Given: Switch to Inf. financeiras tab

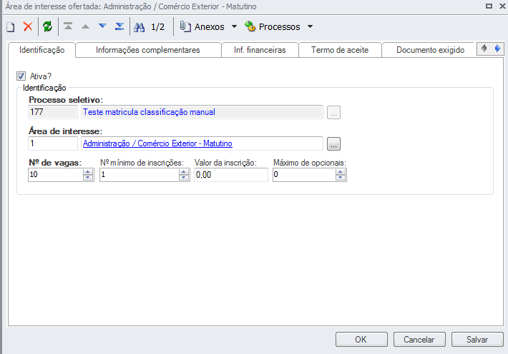Looking at the screenshot, I should 260,50.
